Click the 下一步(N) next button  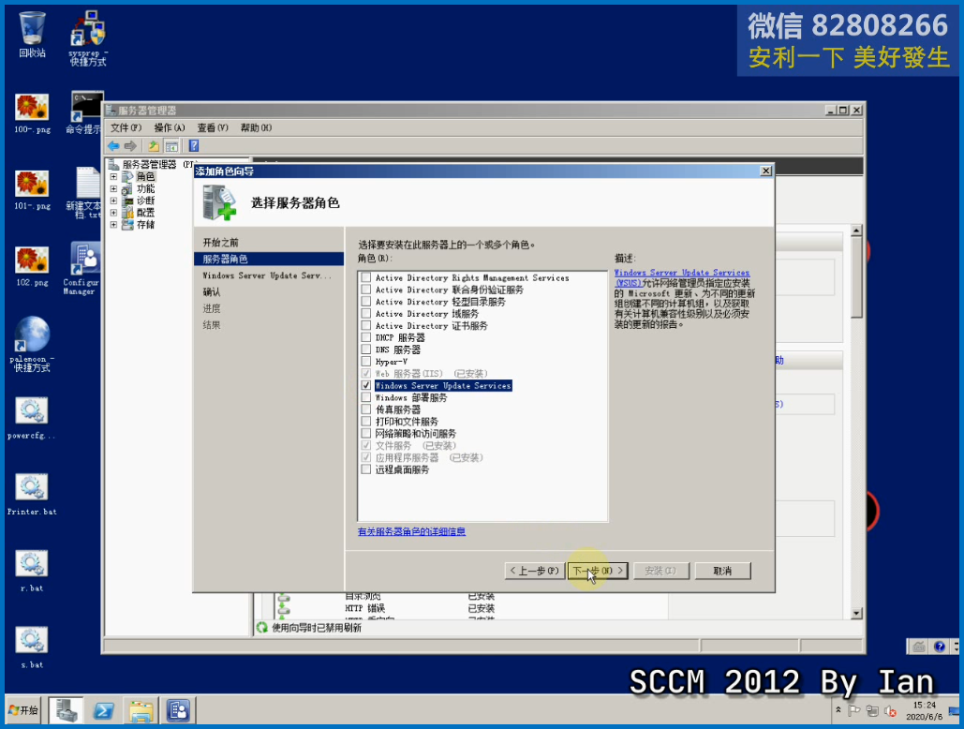pos(599,571)
